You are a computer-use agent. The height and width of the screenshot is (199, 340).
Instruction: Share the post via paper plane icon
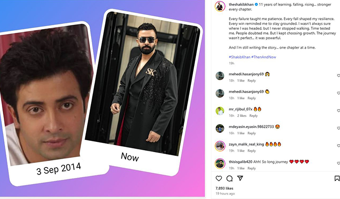coord(240,178)
